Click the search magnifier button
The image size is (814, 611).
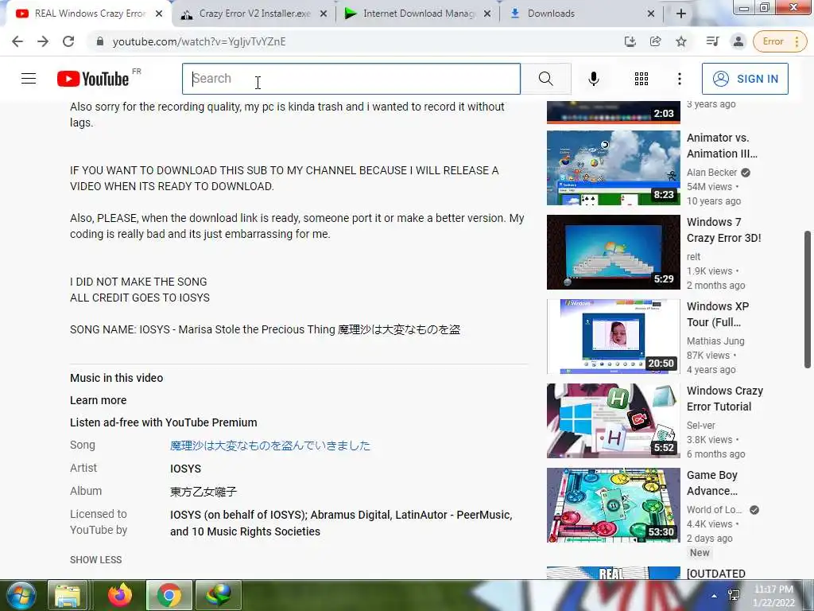coord(545,79)
